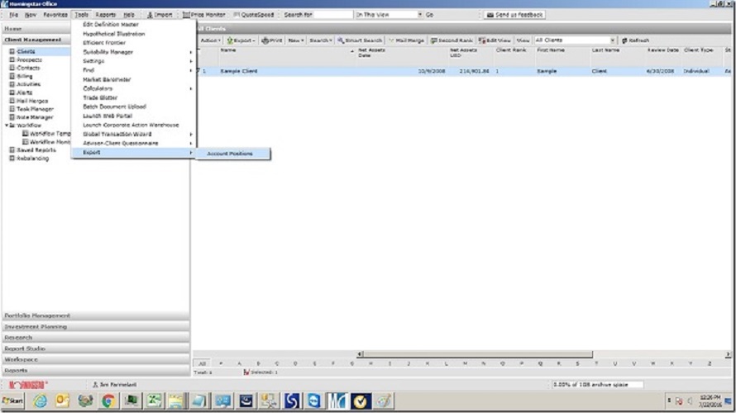Open Outlook from taskbar
The width and height of the screenshot is (736, 413).
point(62,401)
